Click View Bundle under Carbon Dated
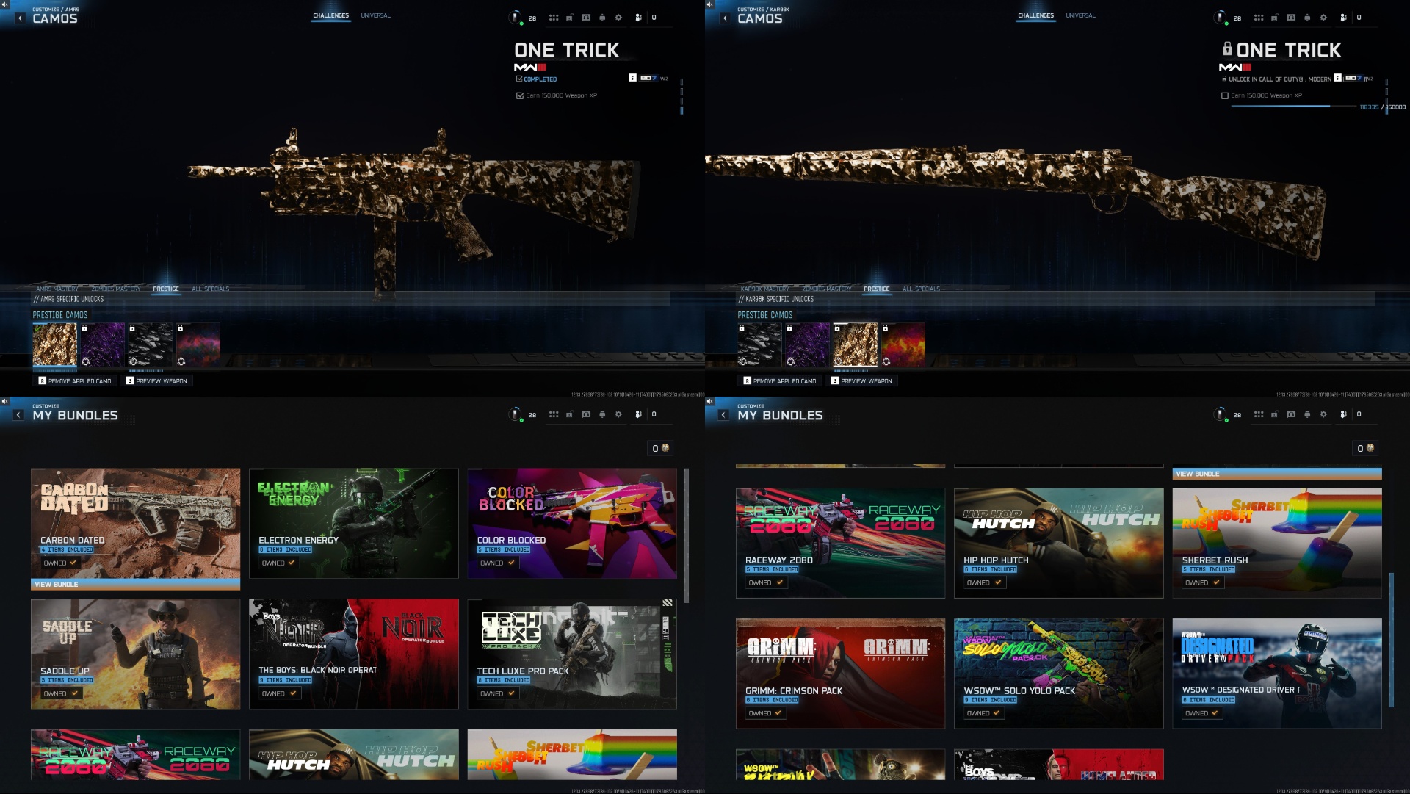This screenshot has width=1410, height=794. click(135, 585)
